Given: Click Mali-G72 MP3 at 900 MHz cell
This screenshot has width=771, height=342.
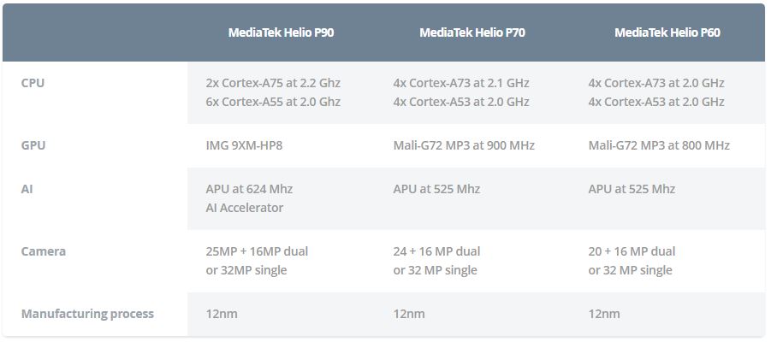Looking at the screenshot, I should coord(464,145).
